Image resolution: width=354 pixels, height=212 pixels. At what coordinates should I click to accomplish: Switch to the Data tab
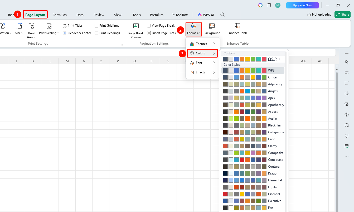(x=80, y=15)
